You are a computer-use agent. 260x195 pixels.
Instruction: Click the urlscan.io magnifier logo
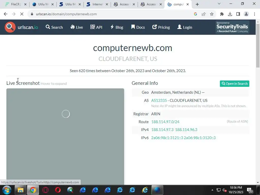point(10,27)
